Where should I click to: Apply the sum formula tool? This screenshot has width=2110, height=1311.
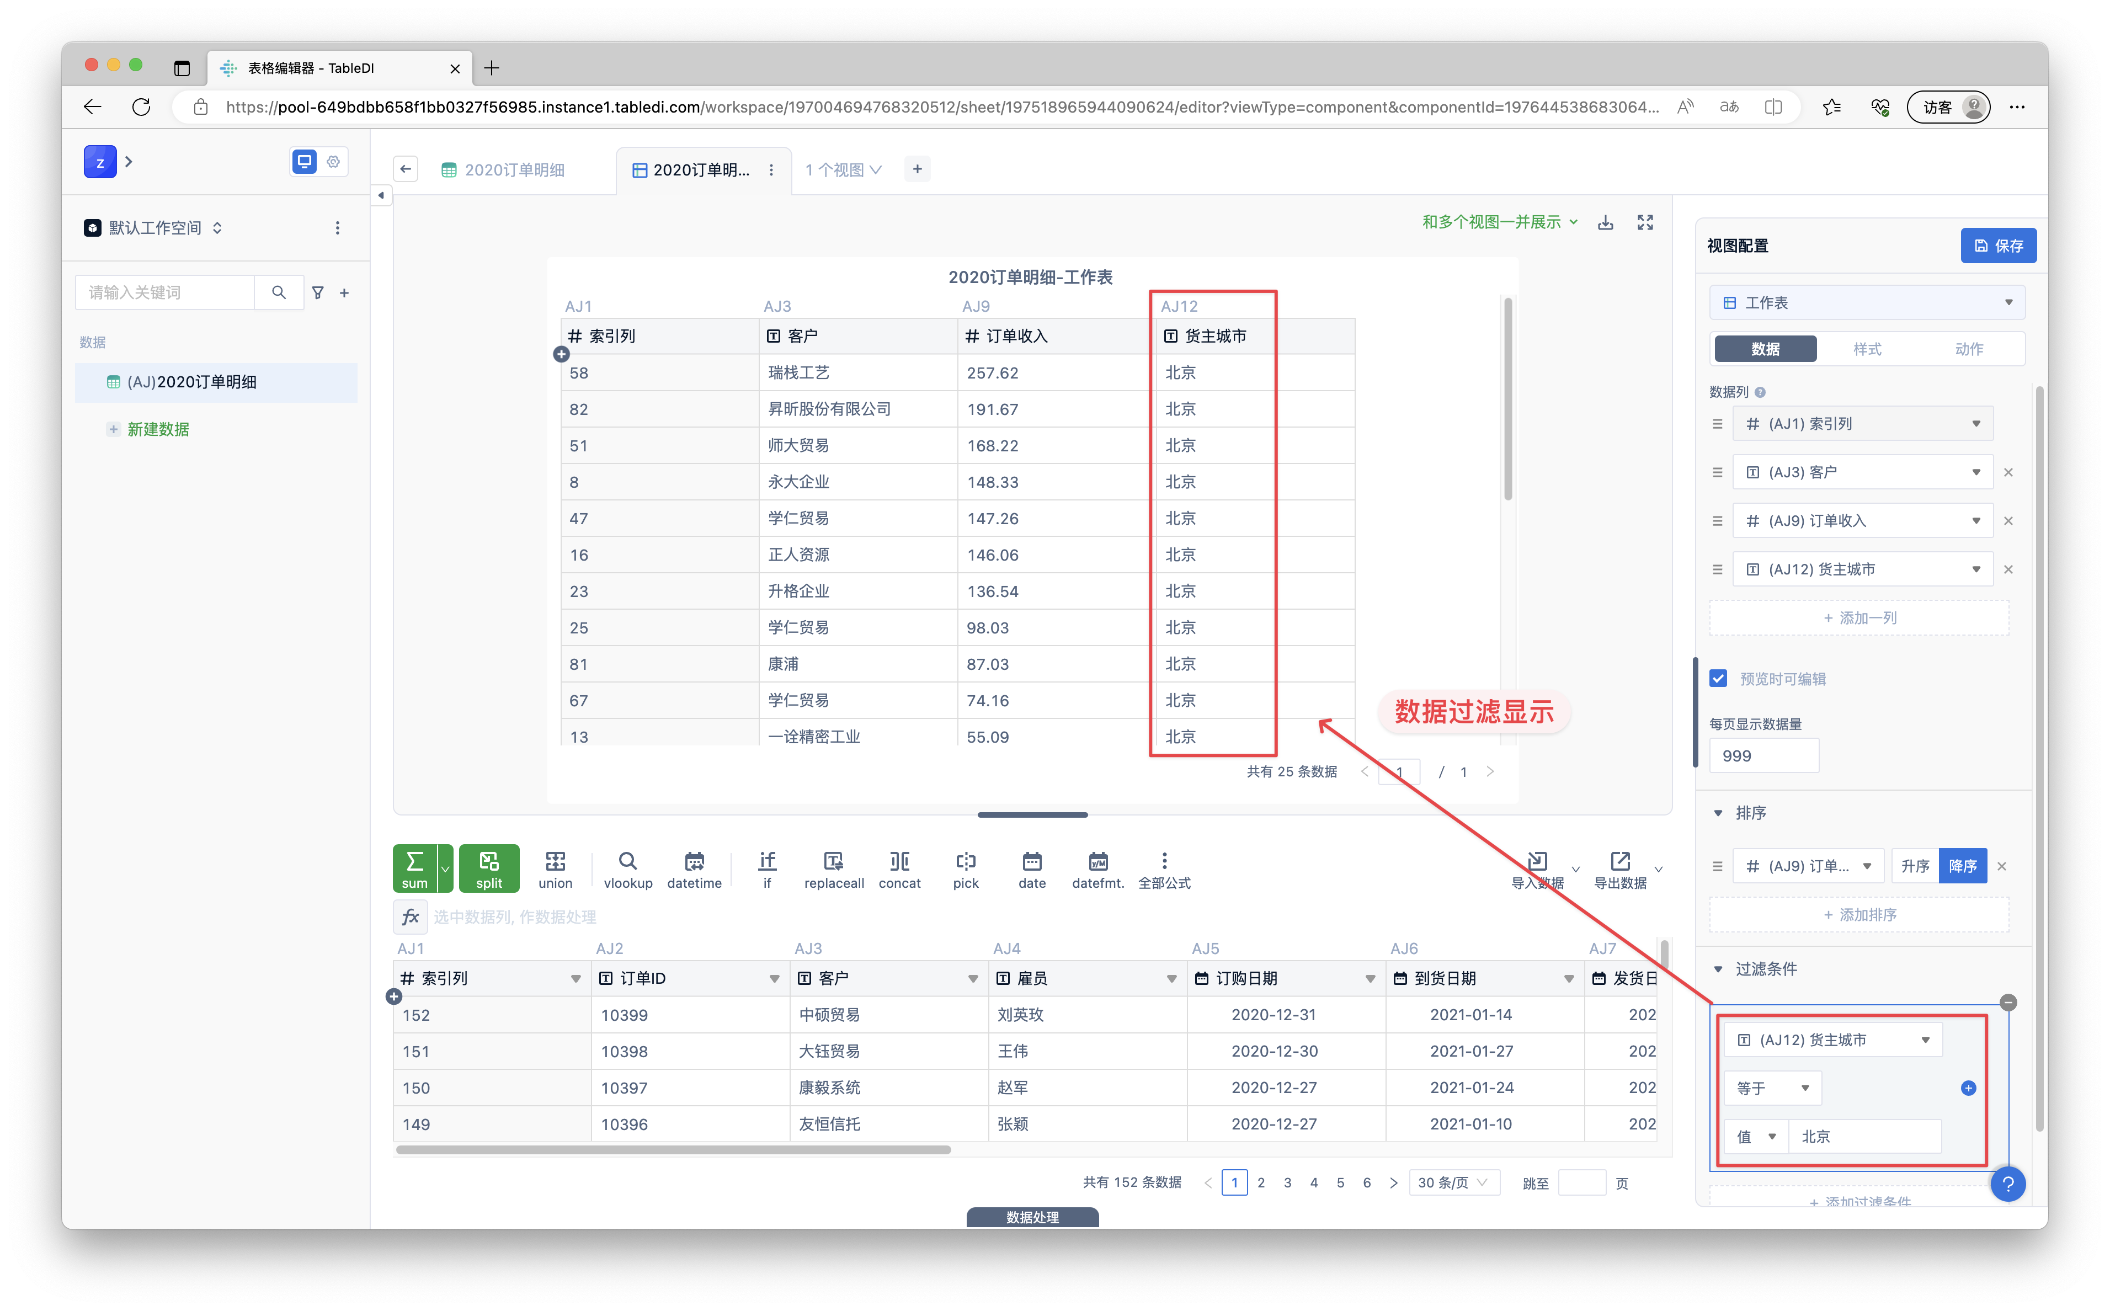[x=414, y=868]
